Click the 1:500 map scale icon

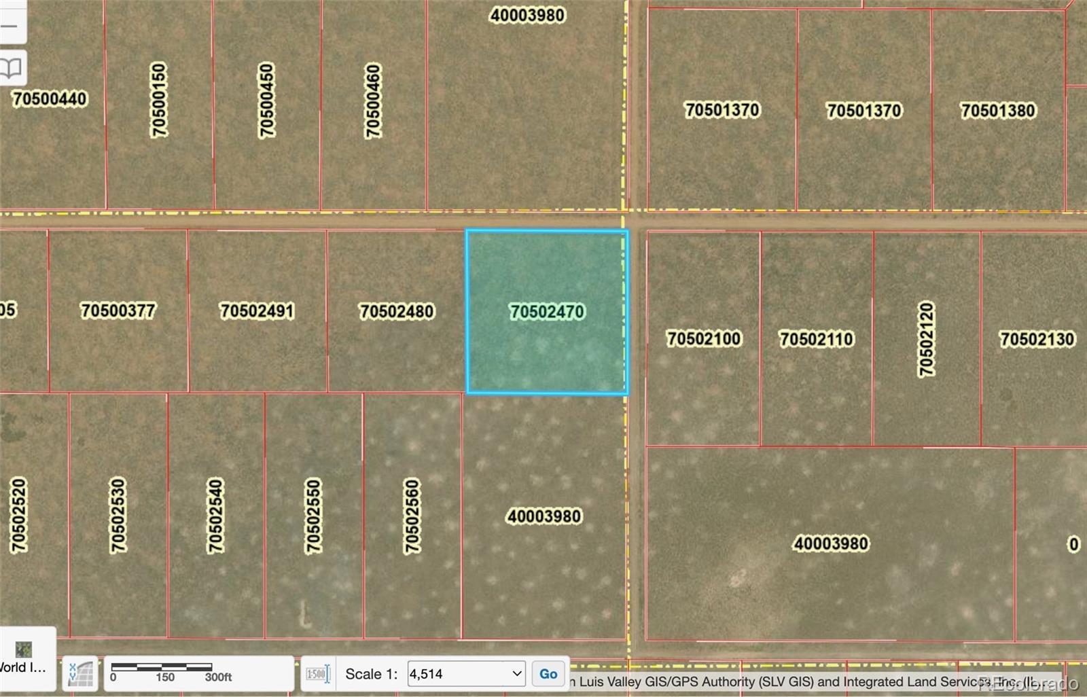[317, 674]
